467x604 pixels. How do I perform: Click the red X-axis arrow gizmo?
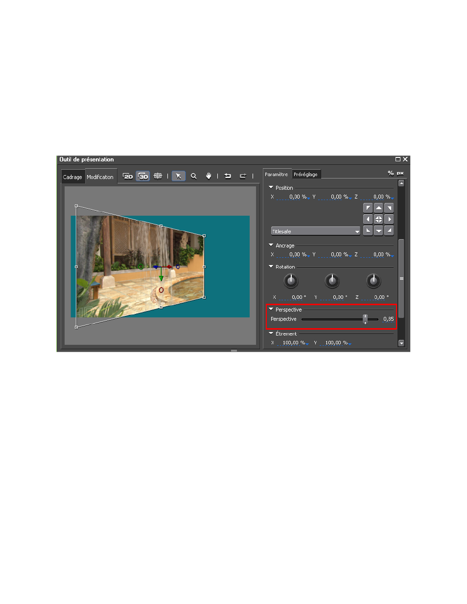pyautogui.click(x=169, y=267)
